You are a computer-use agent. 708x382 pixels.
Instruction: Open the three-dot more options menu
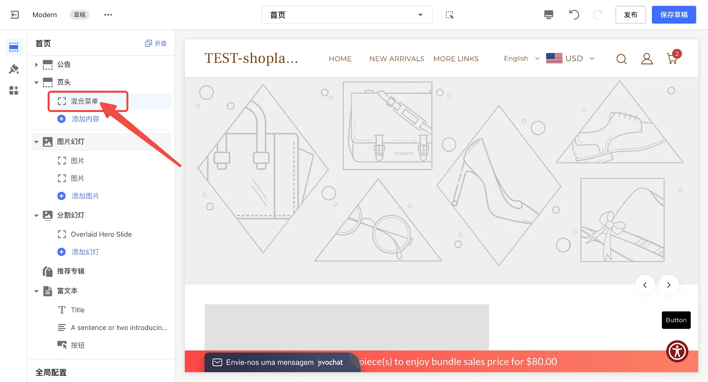tap(108, 15)
